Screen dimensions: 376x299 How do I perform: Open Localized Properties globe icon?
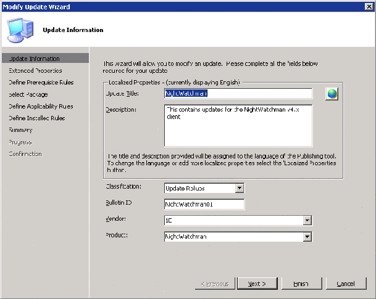[332, 94]
